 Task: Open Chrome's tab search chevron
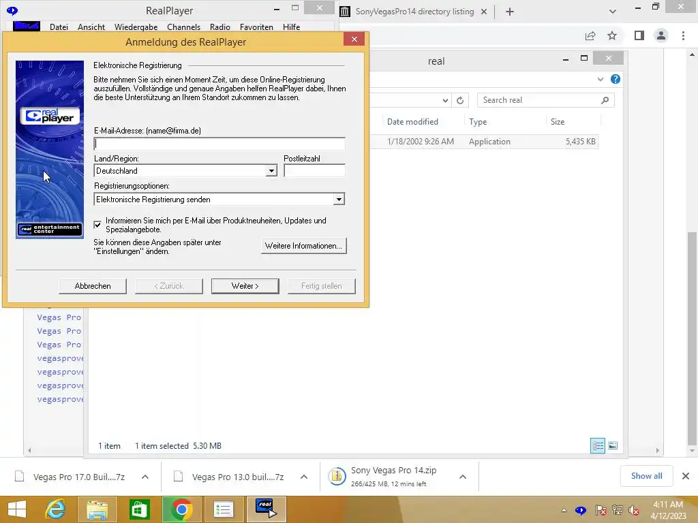(613, 12)
